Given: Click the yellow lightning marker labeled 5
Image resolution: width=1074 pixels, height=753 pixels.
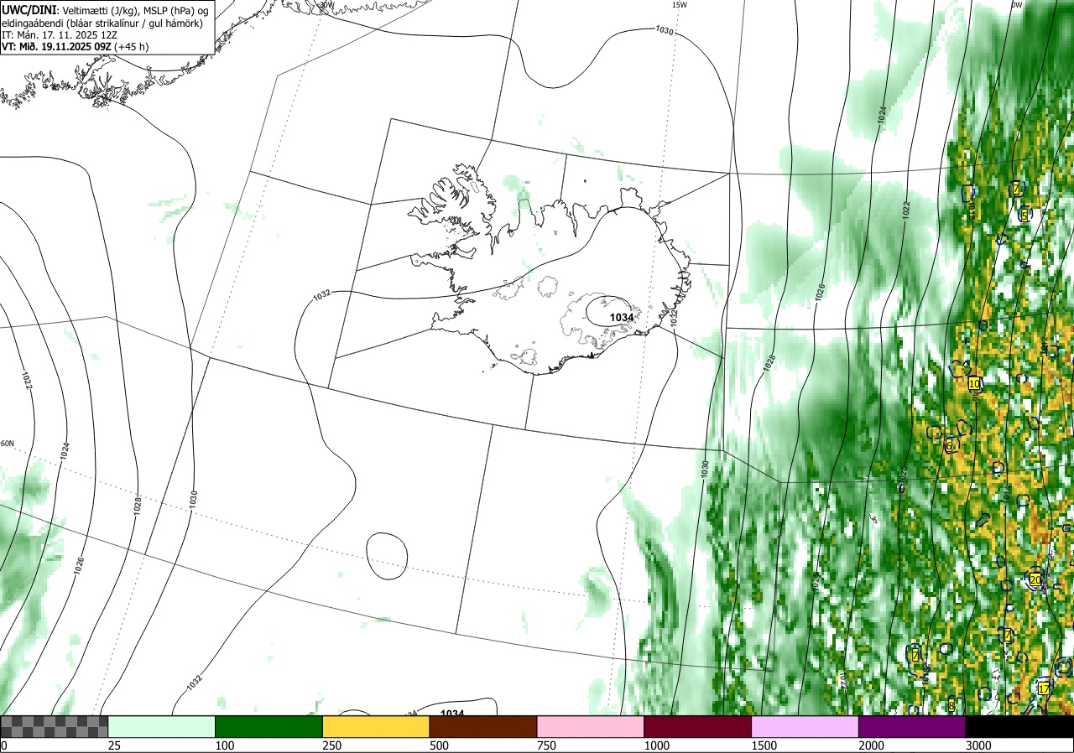Looking at the screenshot, I should point(1024,216).
